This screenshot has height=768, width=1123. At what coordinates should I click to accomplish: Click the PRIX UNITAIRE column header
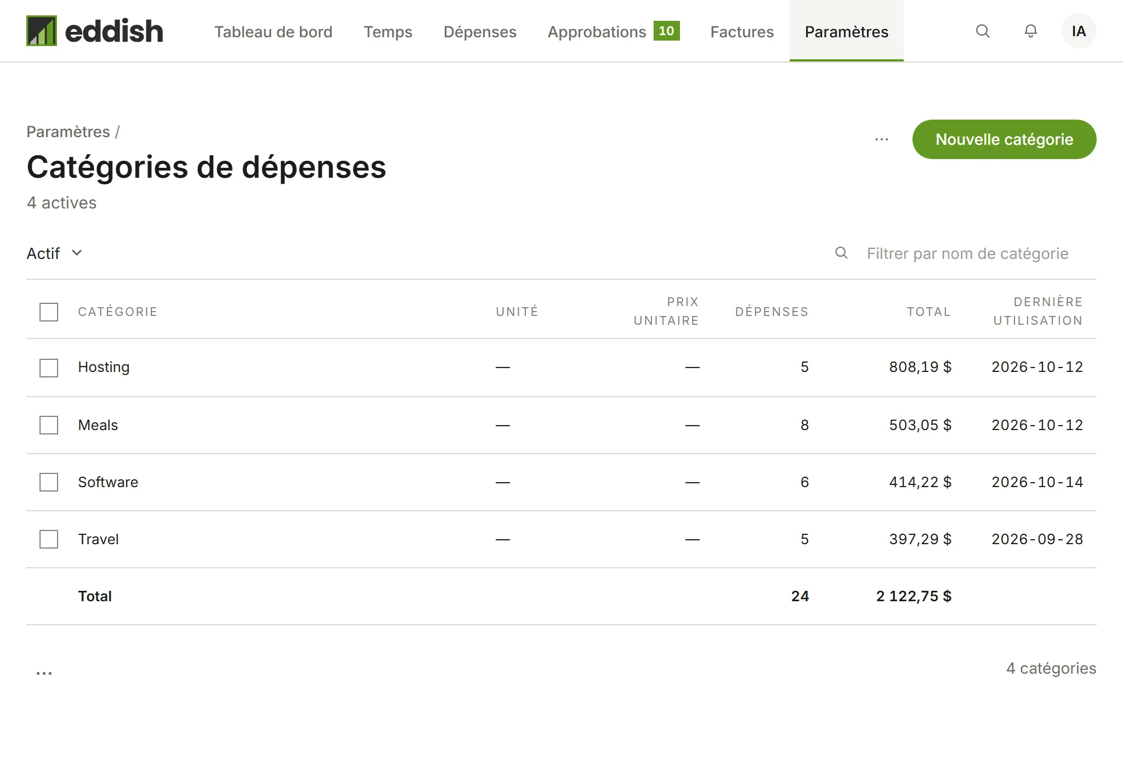point(666,311)
